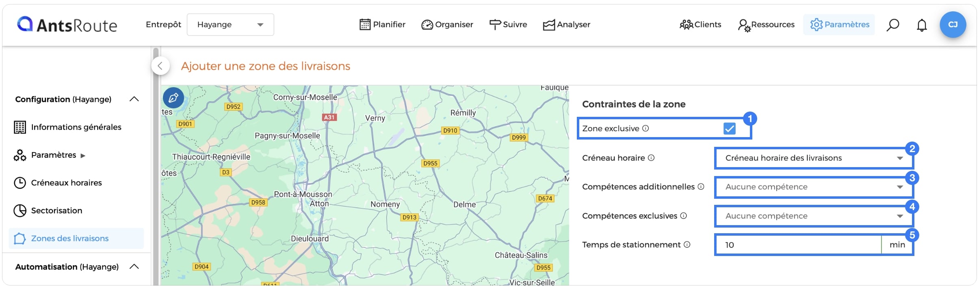Image resolution: width=979 pixels, height=288 pixels.
Task: Click the Paramètres gear icon in header
Action: coord(816,25)
